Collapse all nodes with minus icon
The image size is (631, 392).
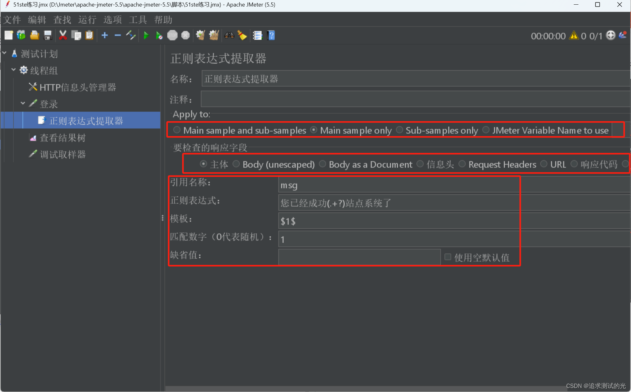pyautogui.click(x=118, y=35)
